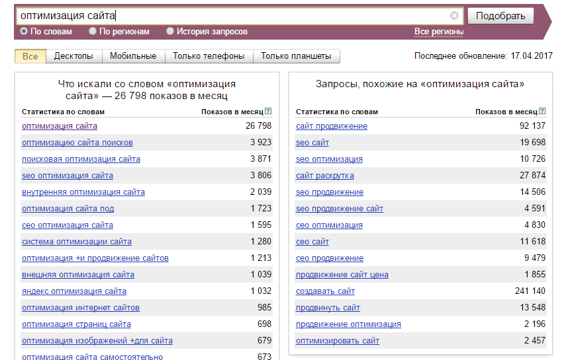Switch to the 'Мобильные' tab

133,56
